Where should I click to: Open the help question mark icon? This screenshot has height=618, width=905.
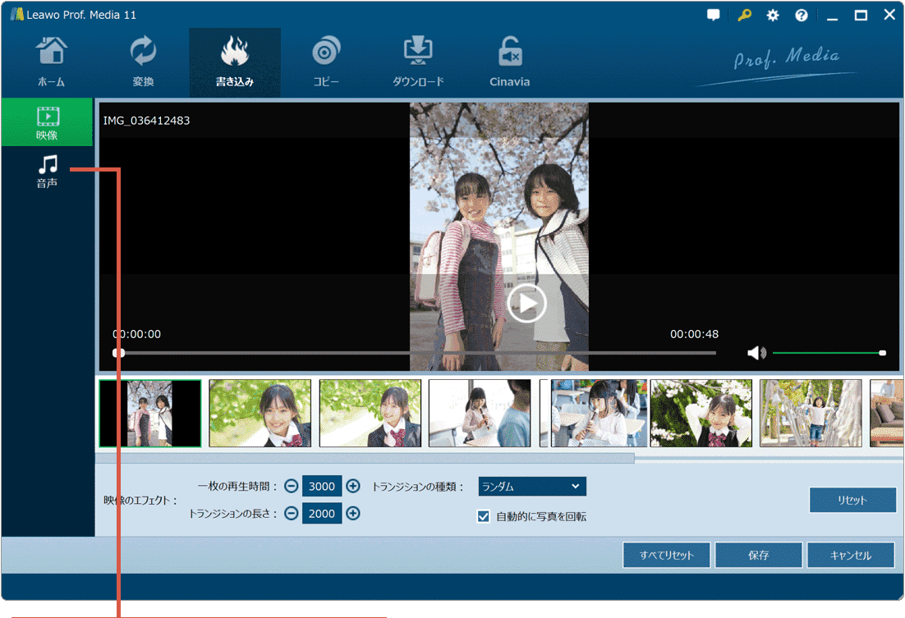[802, 15]
